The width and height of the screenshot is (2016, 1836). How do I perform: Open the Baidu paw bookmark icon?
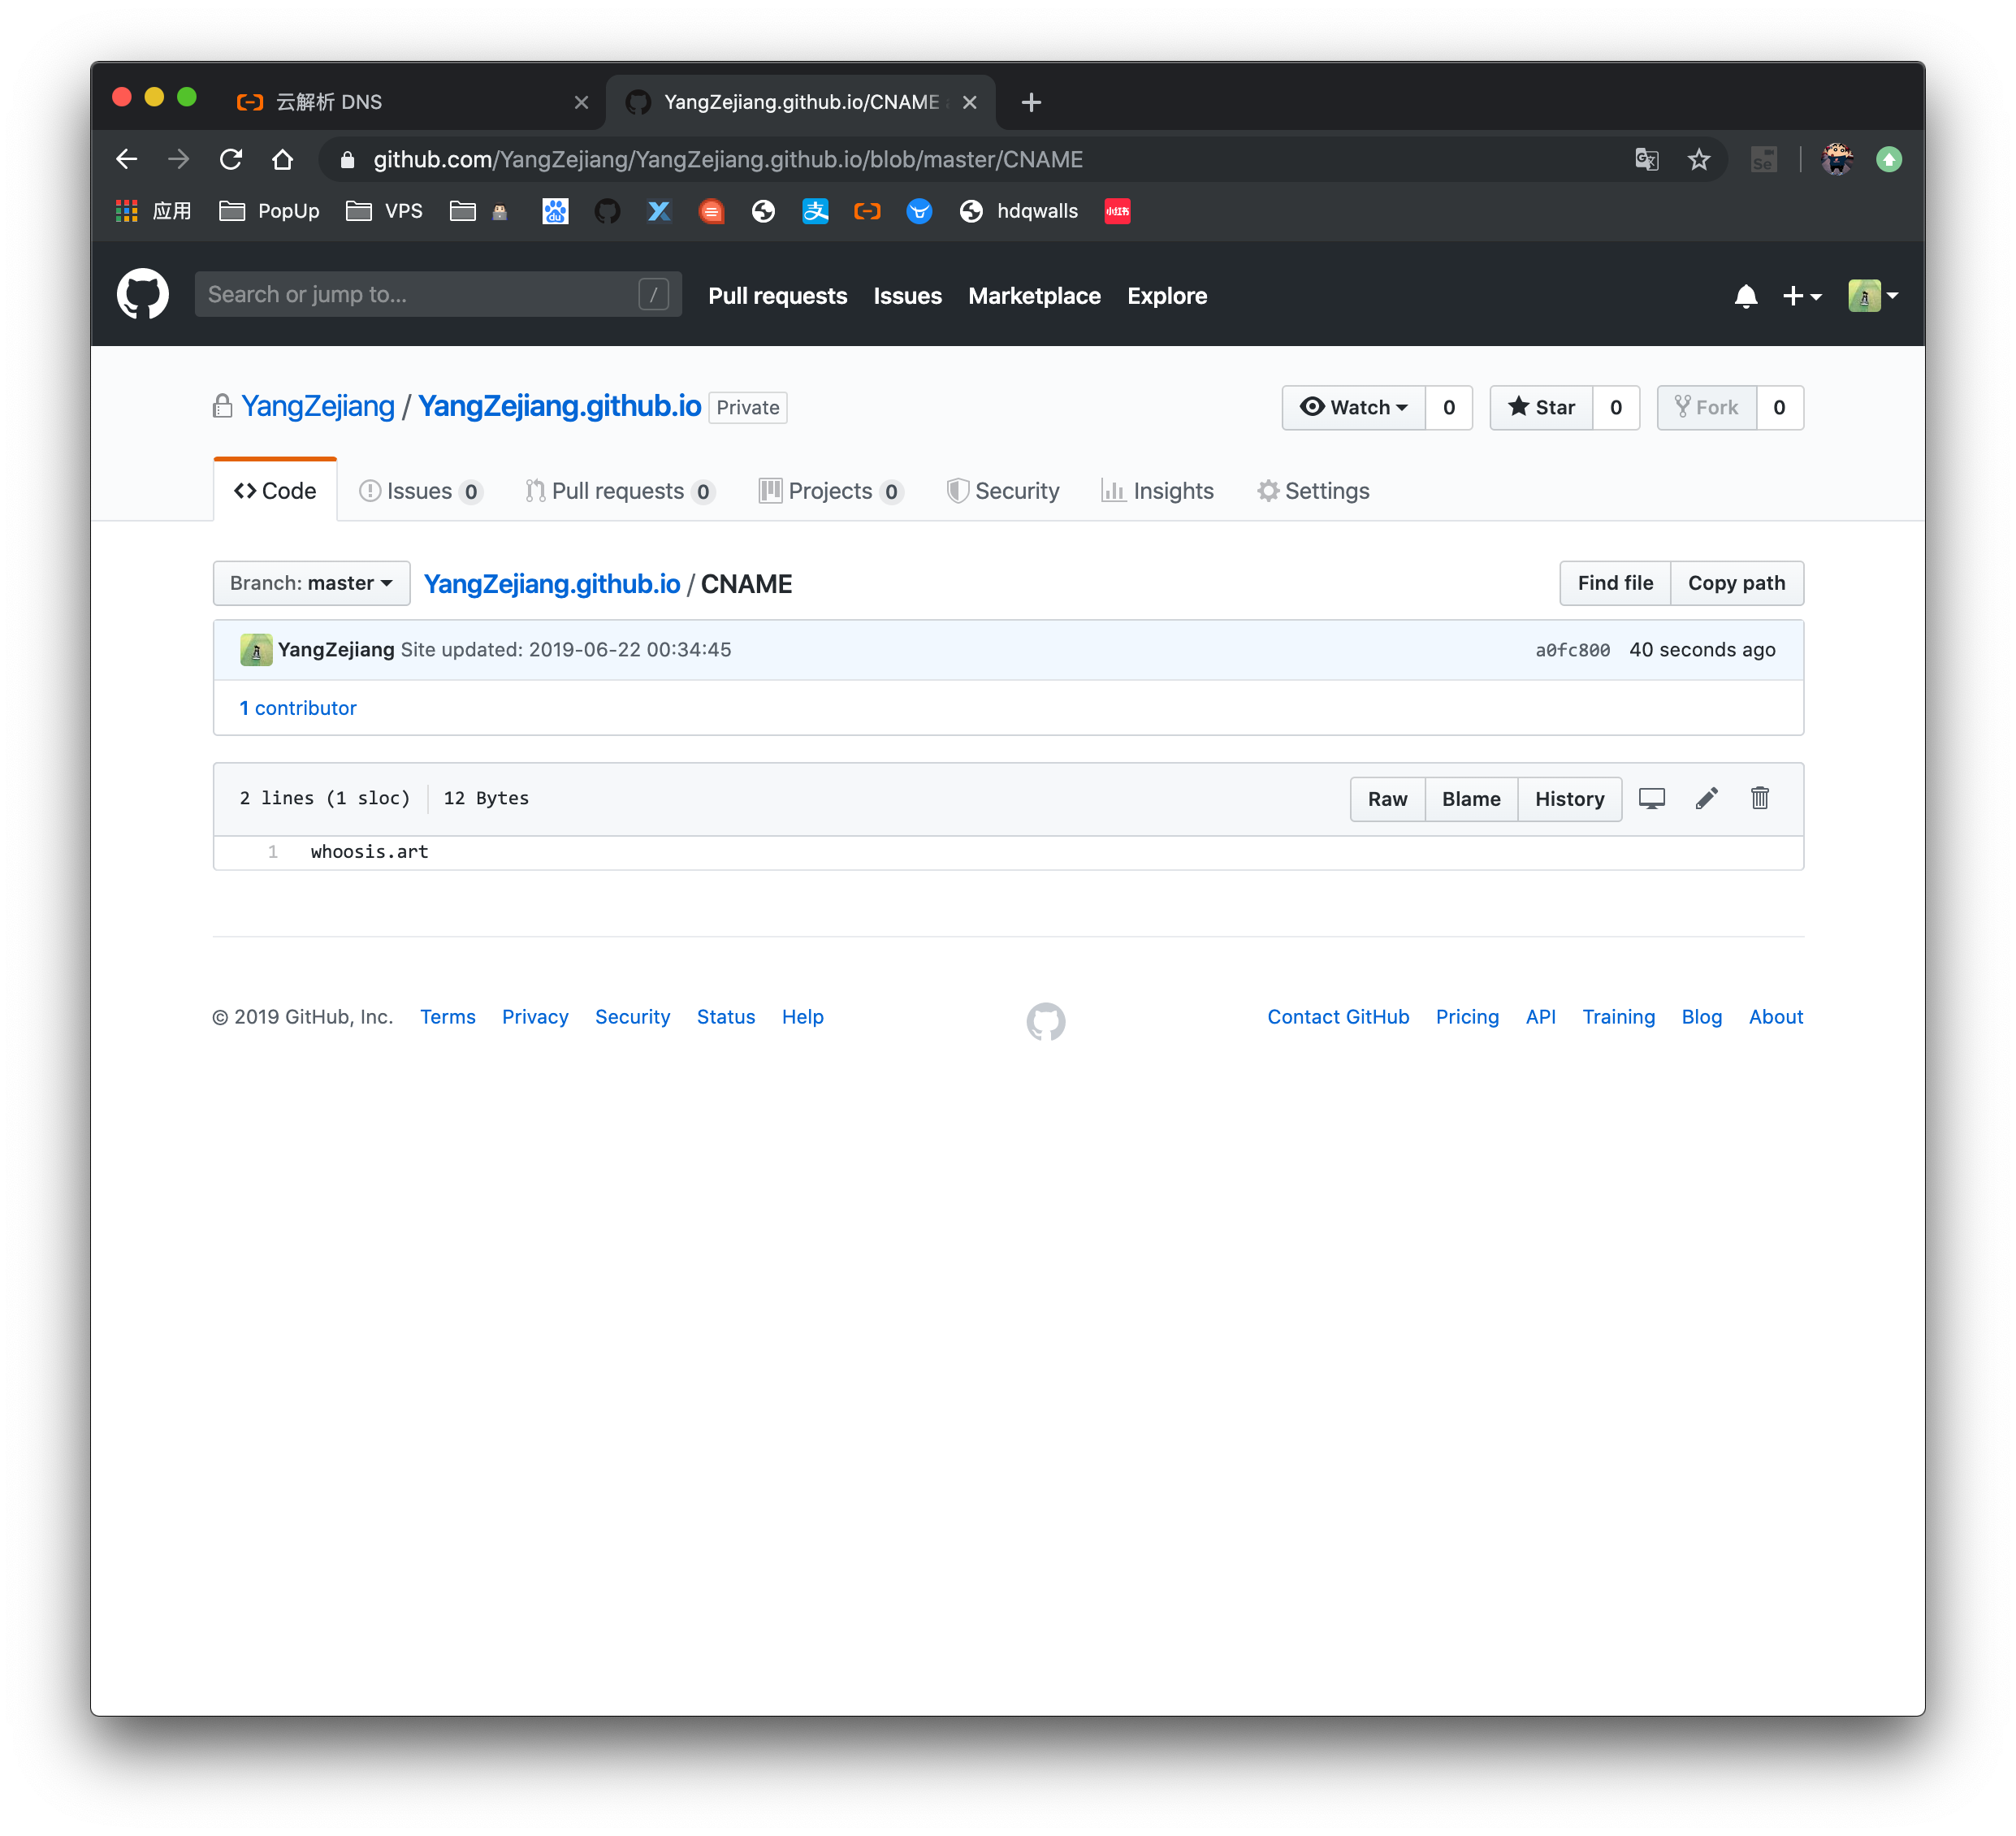[555, 211]
